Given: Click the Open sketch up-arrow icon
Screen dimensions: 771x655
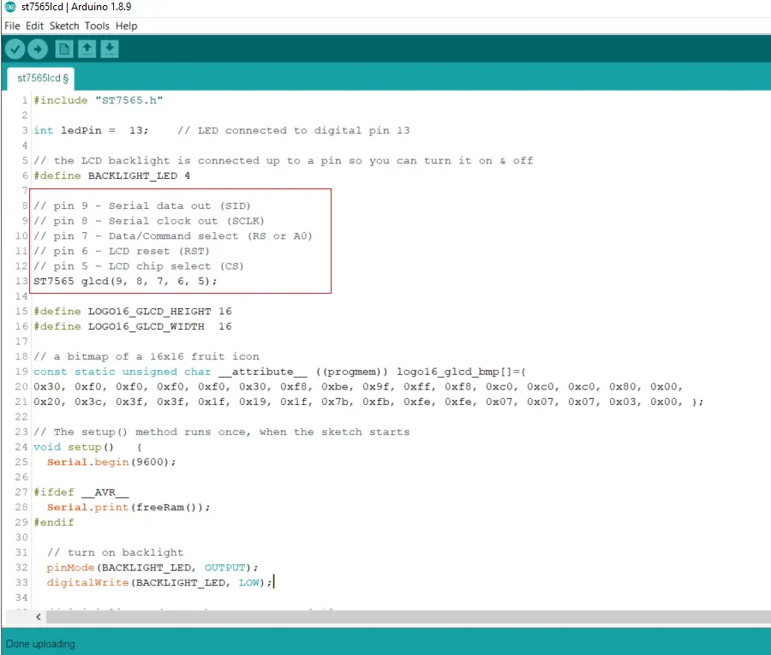Looking at the screenshot, I should (87, 50).
